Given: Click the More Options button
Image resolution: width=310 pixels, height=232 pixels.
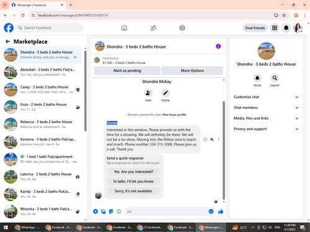Looking at the screenshot, I should 192,71.
